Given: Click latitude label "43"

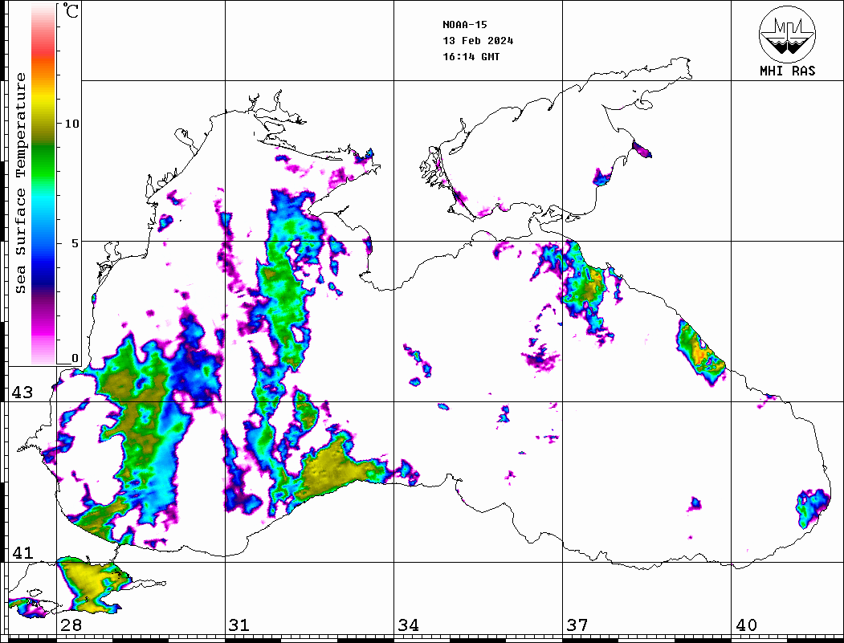Looking at the screenshot, I should pyautogui.click(x=22, y=393).
